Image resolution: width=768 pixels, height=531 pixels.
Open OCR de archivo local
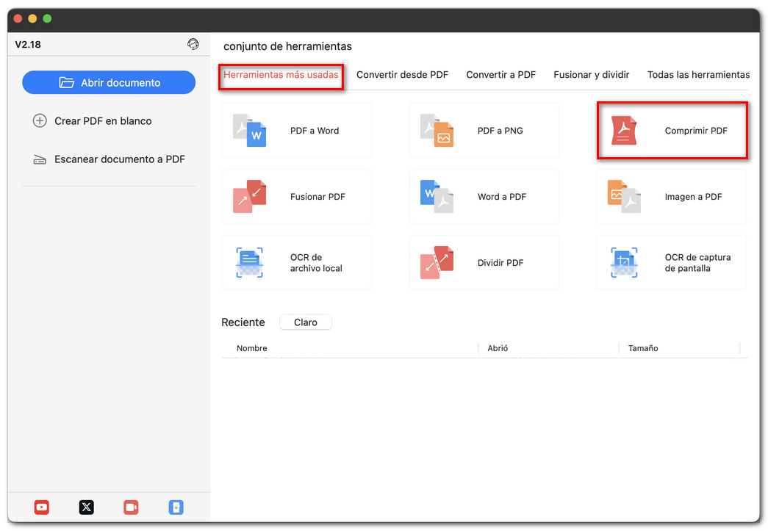(x=296, y=262)
